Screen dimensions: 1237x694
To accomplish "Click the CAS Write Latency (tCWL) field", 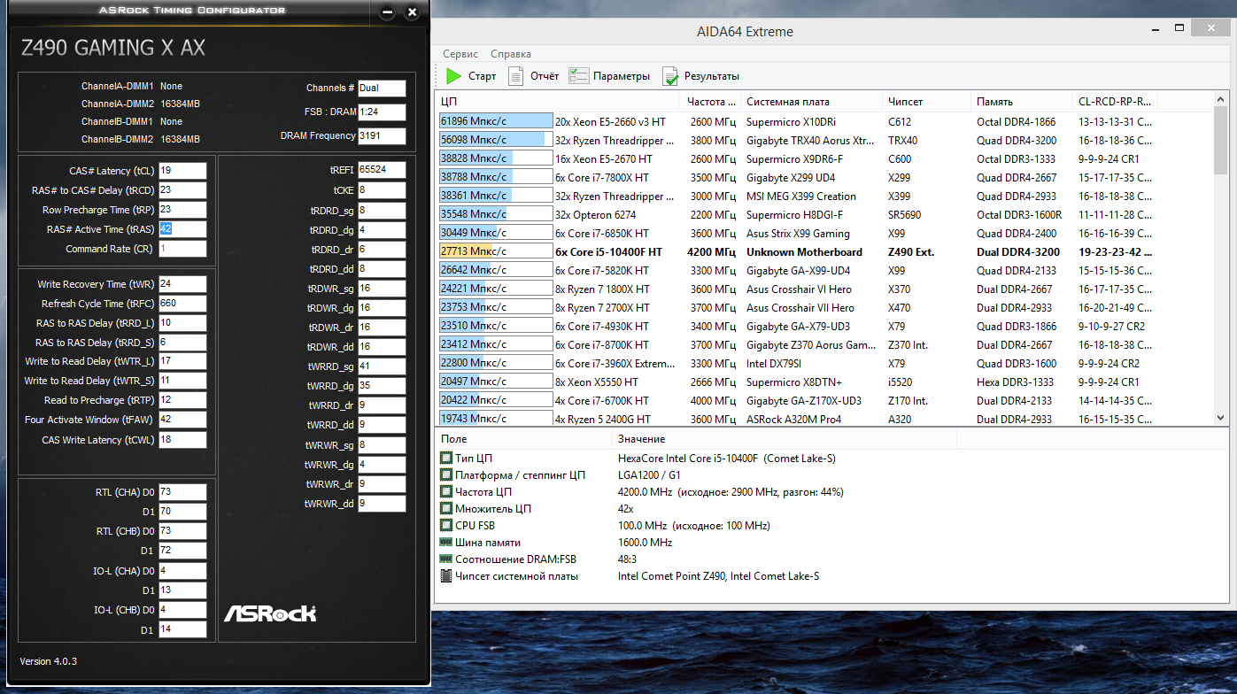I will pos(182,440).
